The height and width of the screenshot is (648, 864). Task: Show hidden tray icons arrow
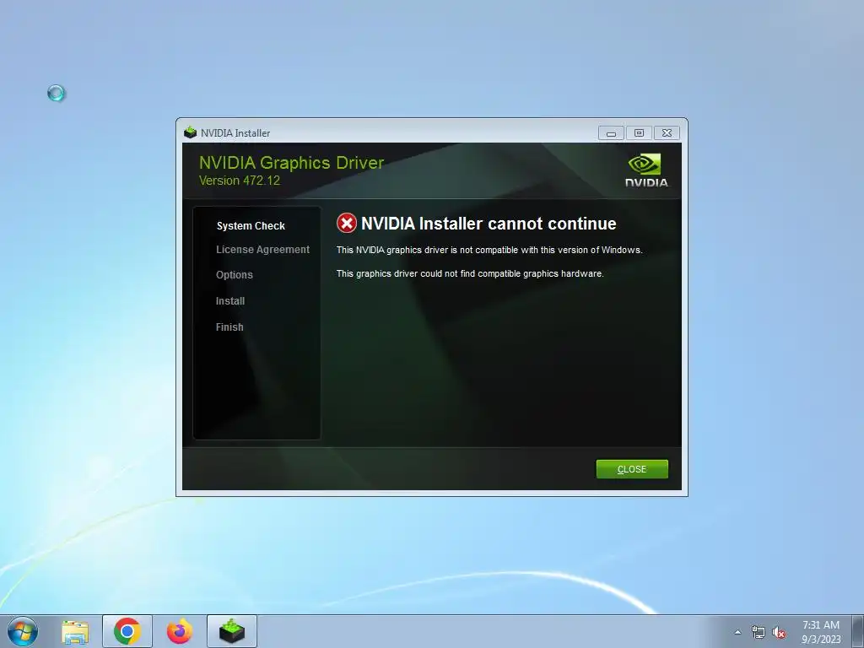737,632
